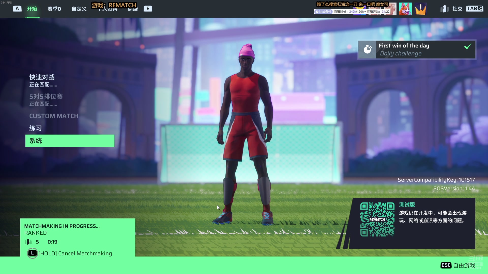Select 快速对战 quick match entry
The width and height of the screenshot is (488, 274).
[x=42, y=77]
